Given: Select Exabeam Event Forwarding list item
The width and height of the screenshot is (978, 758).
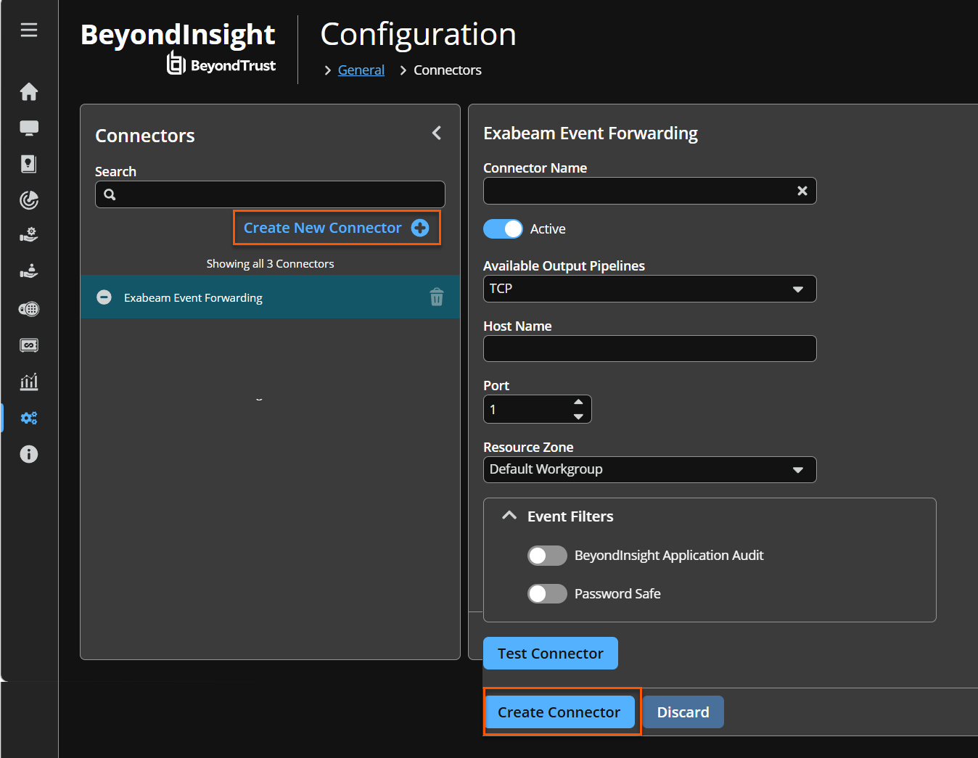Looking at the screenshot, I should coord(270,297).
